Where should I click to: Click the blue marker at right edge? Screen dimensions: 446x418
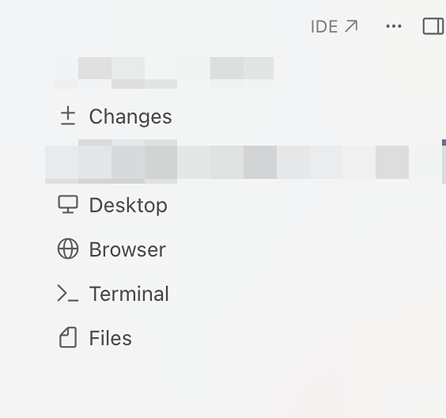(443, 161)
